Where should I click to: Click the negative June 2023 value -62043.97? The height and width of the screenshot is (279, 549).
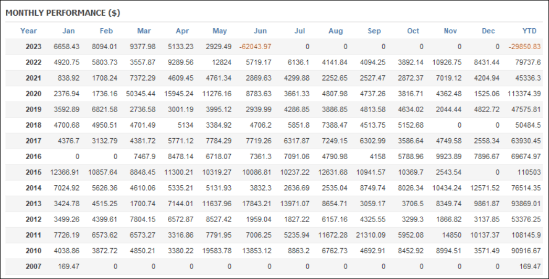pyautogui.click(x=255, y=47)
